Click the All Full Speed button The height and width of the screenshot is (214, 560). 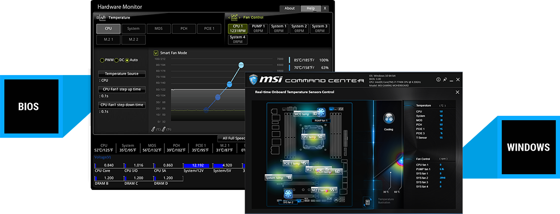coord(232,138)
